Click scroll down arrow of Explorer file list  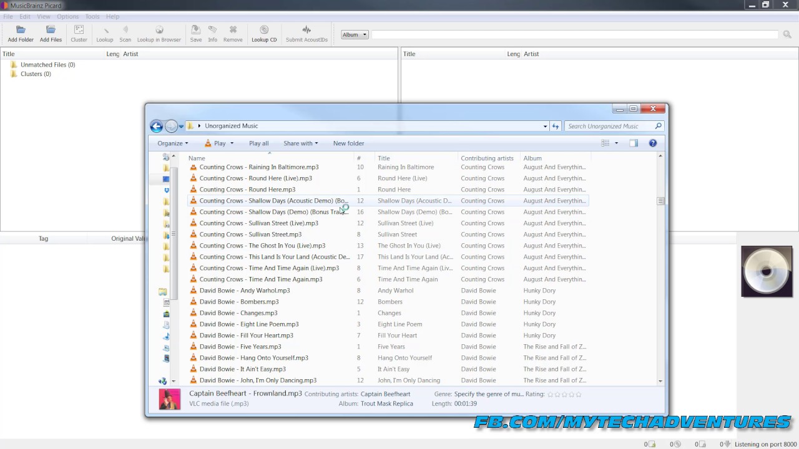tap(660, 381)
